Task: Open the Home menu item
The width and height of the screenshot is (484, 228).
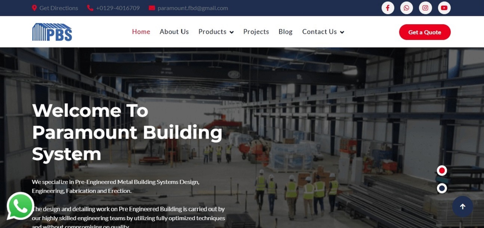Action: coord(141,32)
